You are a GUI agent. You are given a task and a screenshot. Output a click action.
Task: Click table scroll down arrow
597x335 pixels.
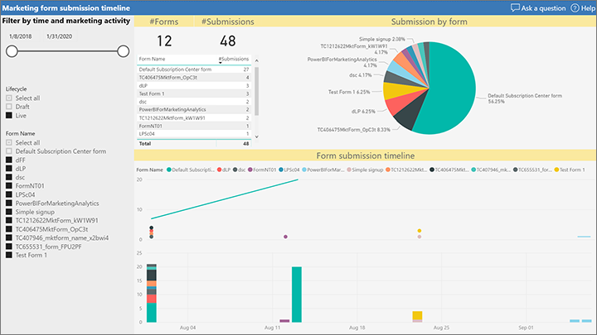(x=256, y=136)
